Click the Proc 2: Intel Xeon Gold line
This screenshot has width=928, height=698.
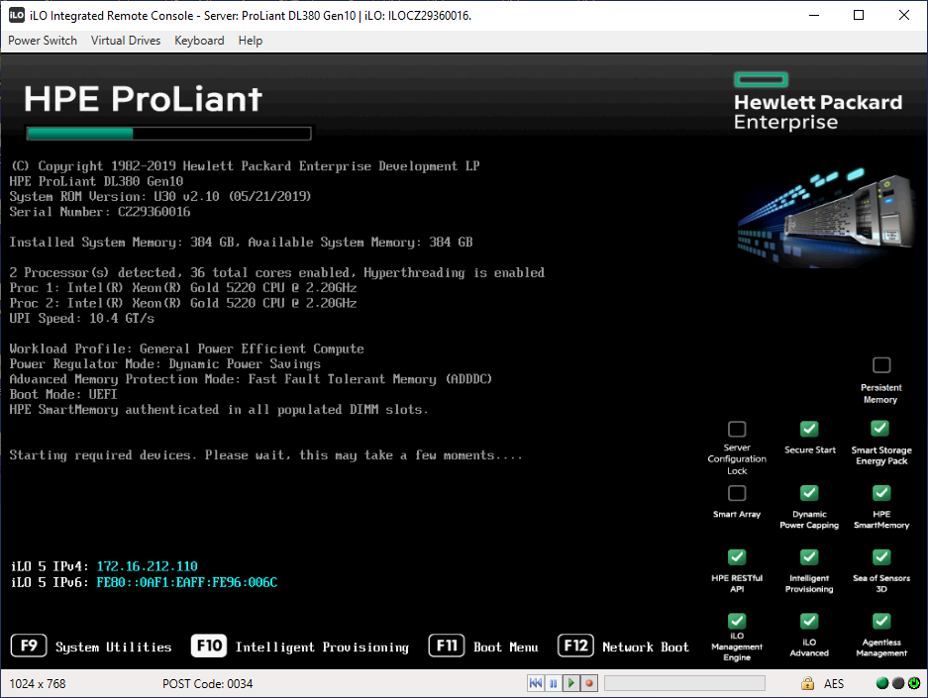[183, 303]
